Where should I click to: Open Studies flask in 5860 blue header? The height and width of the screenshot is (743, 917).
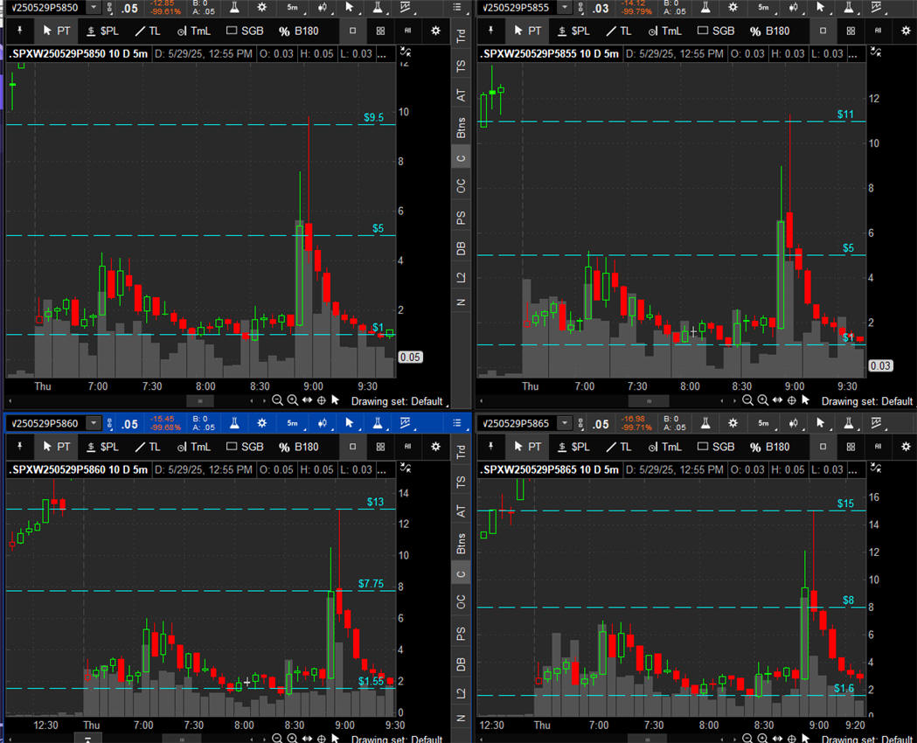pos(234,423)
